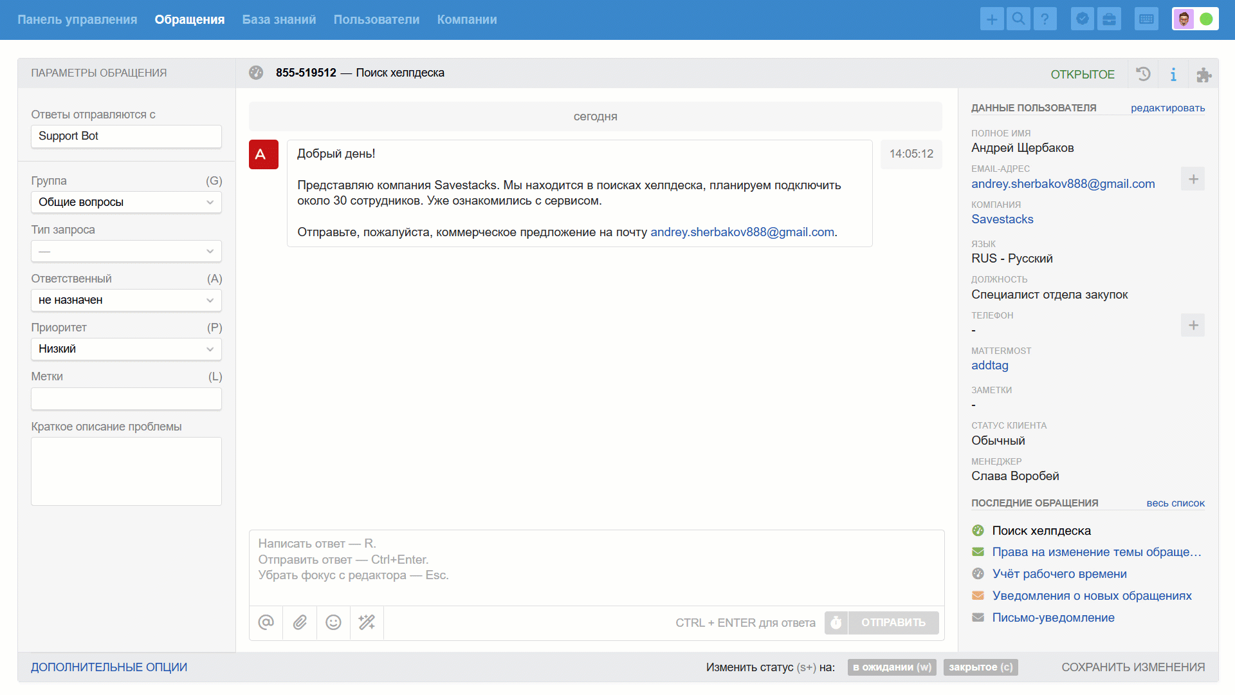Viewport: 1235px width, 695px height.
Task: Click the 'редактировать' link for user data
Action: (1167, 108)
